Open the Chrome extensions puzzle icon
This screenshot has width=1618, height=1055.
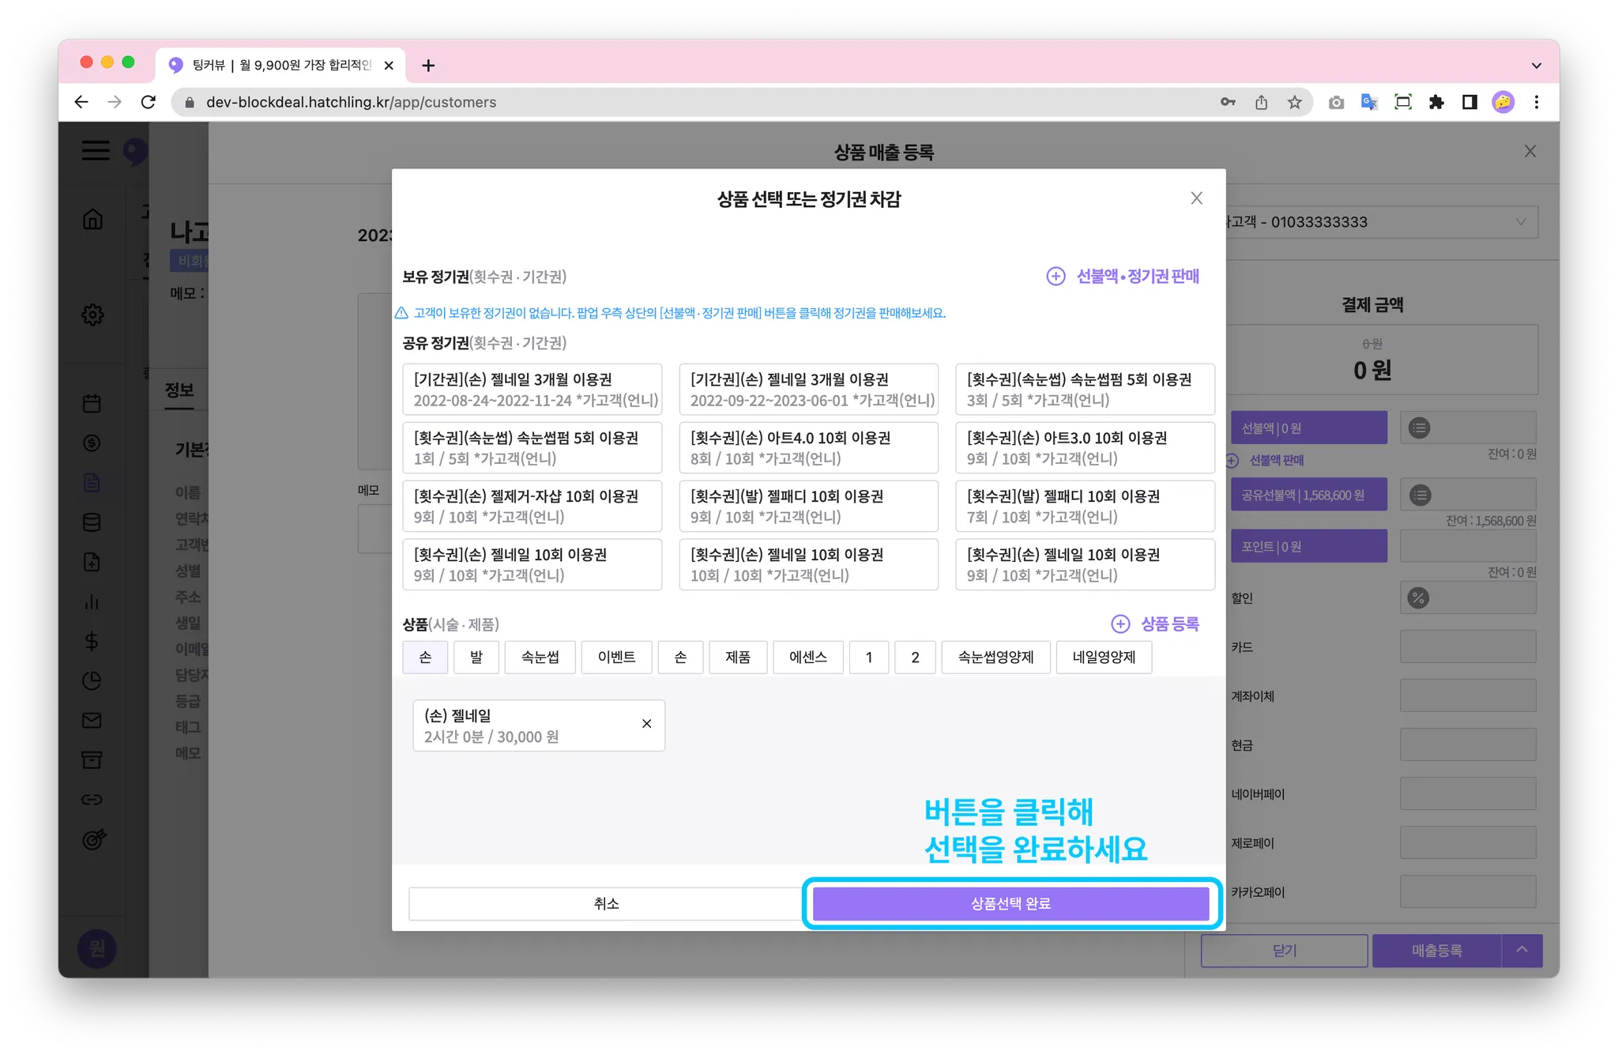click(x=1436, y=102)
